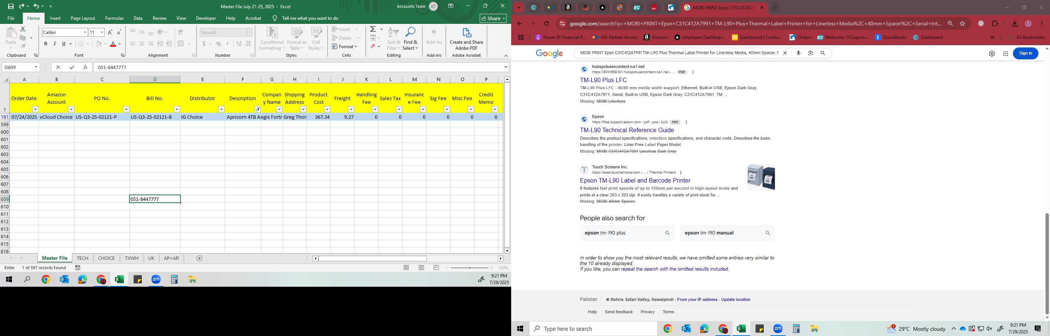Clear the Google search box with X

pyautogui.click(x=785, y=53)
